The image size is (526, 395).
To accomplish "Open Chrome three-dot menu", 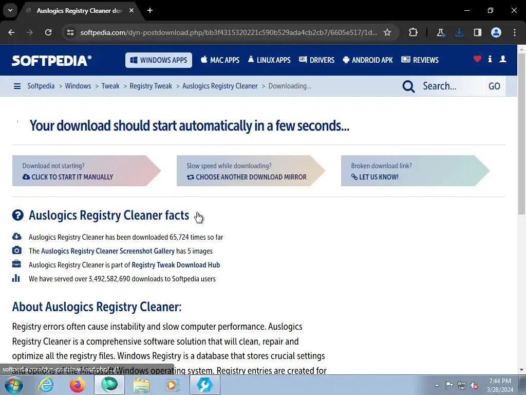I will pyautogui.click(x=515, y=32).
